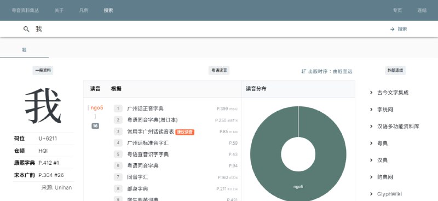
Task: Click 宋本广韵 value P.304 #26
Action: point(51,175)
